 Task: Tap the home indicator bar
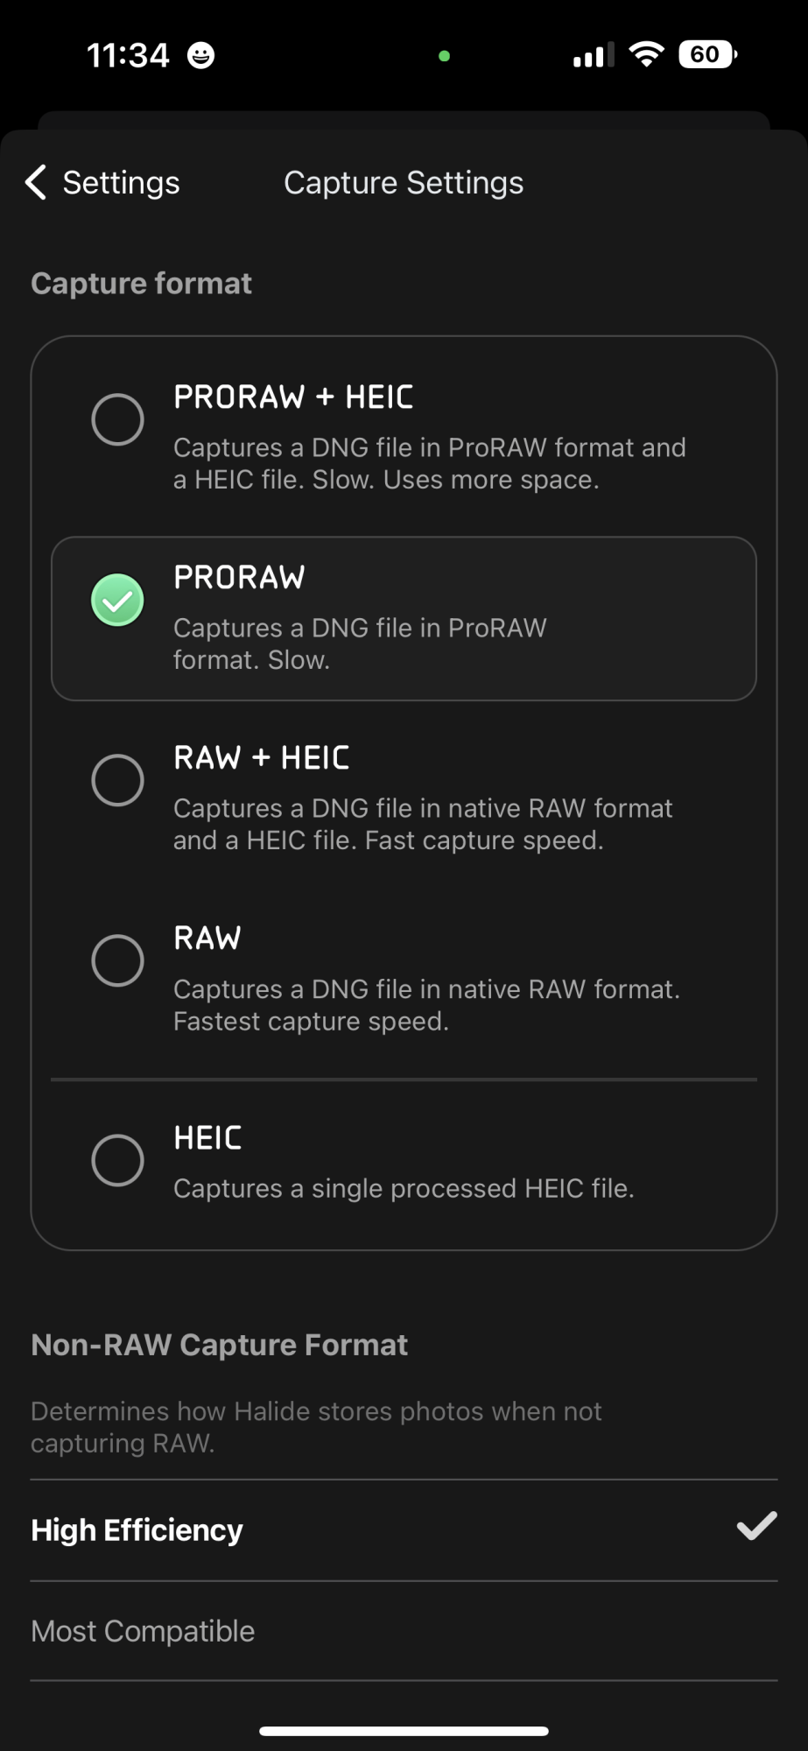(x=404, y=1731)
